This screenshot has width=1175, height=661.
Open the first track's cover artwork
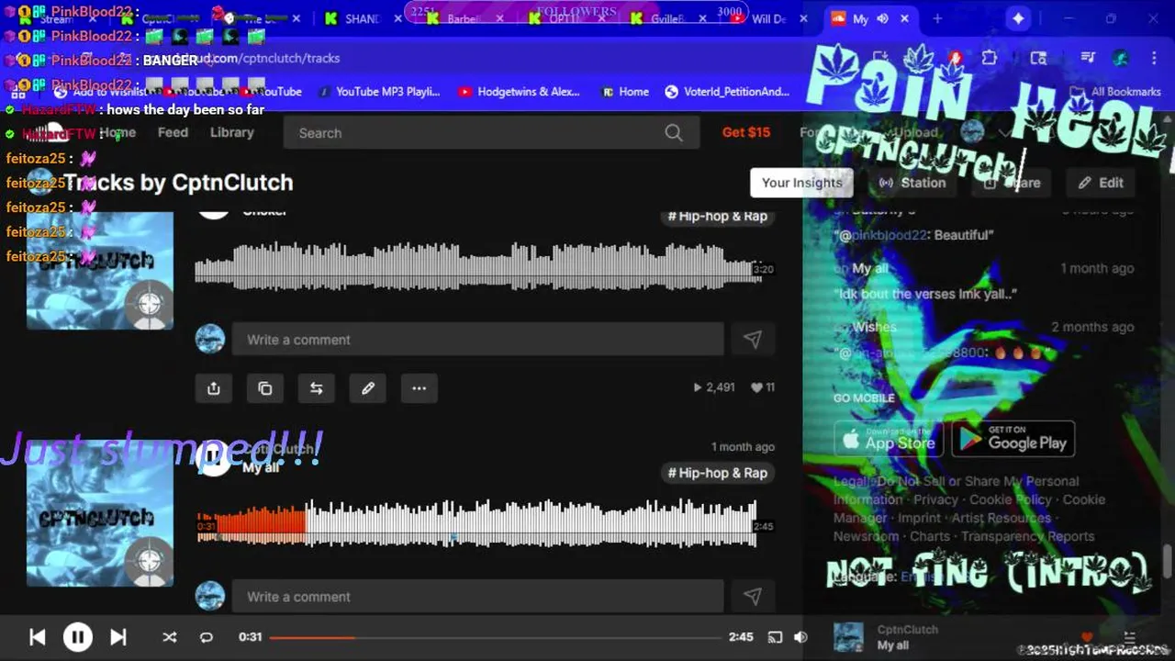tap(100, 270)
